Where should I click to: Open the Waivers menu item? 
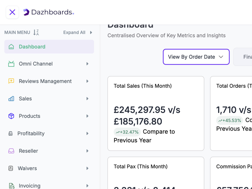49,168
